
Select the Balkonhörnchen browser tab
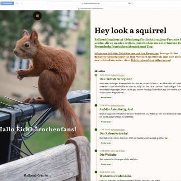point(90,9)
